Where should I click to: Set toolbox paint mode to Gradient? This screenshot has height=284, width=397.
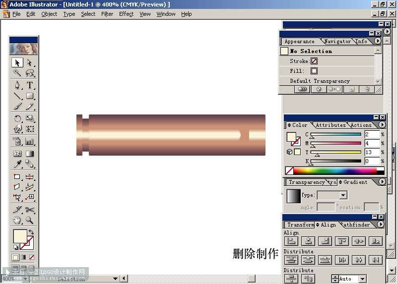coord(23,257)
